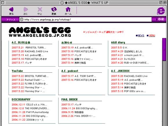Click the red sale announcement text
The height and width of the screenshot is (126, 168).
[103, 32]
